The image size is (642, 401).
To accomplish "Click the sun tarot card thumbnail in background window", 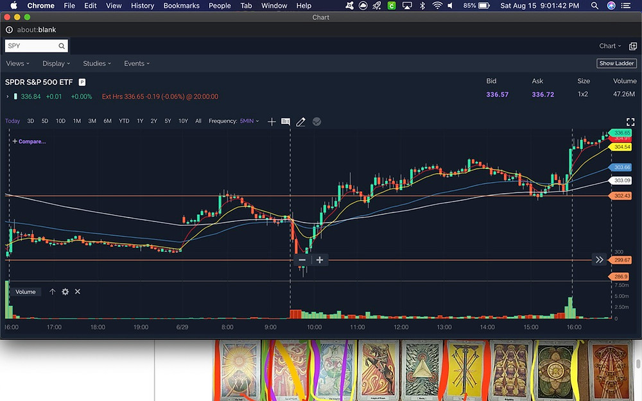I will point(239,370).
